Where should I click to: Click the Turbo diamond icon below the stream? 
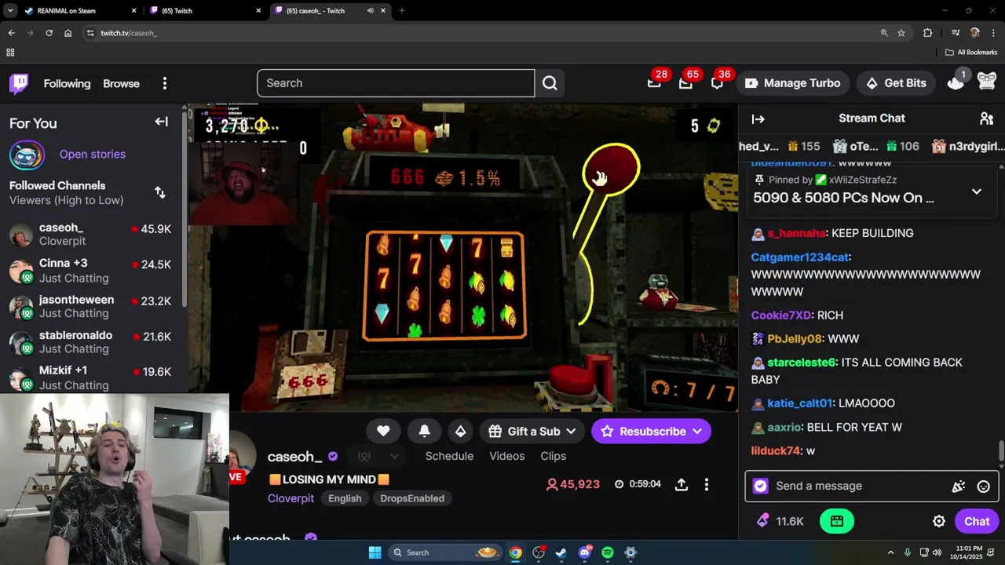[x=460, y=431]
